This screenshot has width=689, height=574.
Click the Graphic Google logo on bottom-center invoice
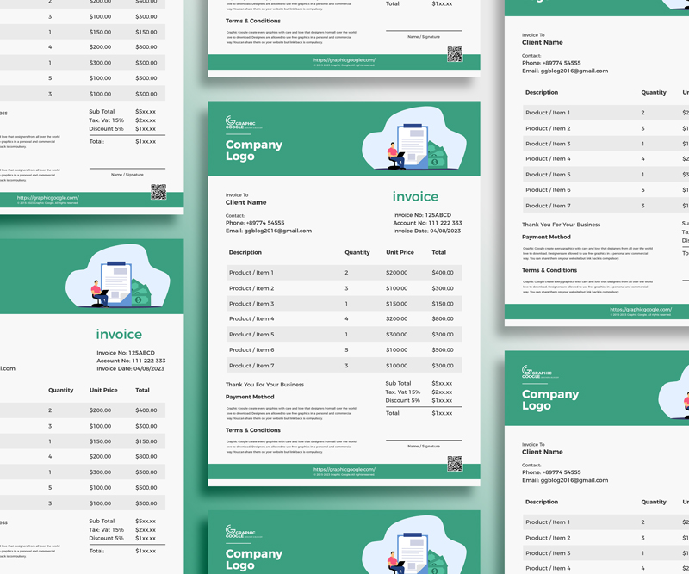[239, 533]
